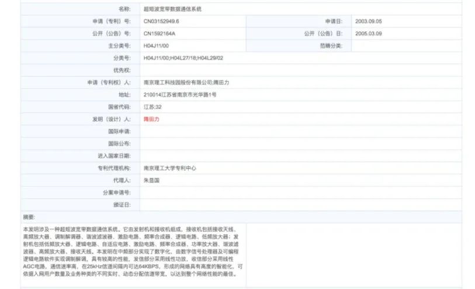Click main classification value H04J11/00
The height and width of the screenshot is (289, 475).
156,46
